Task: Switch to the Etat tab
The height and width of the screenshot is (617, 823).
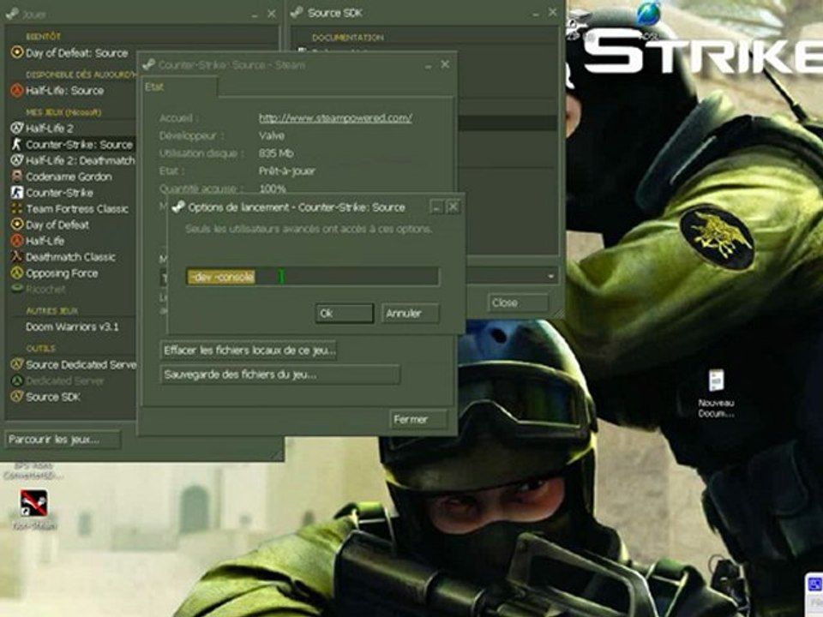Action: [x=179, y=87]
